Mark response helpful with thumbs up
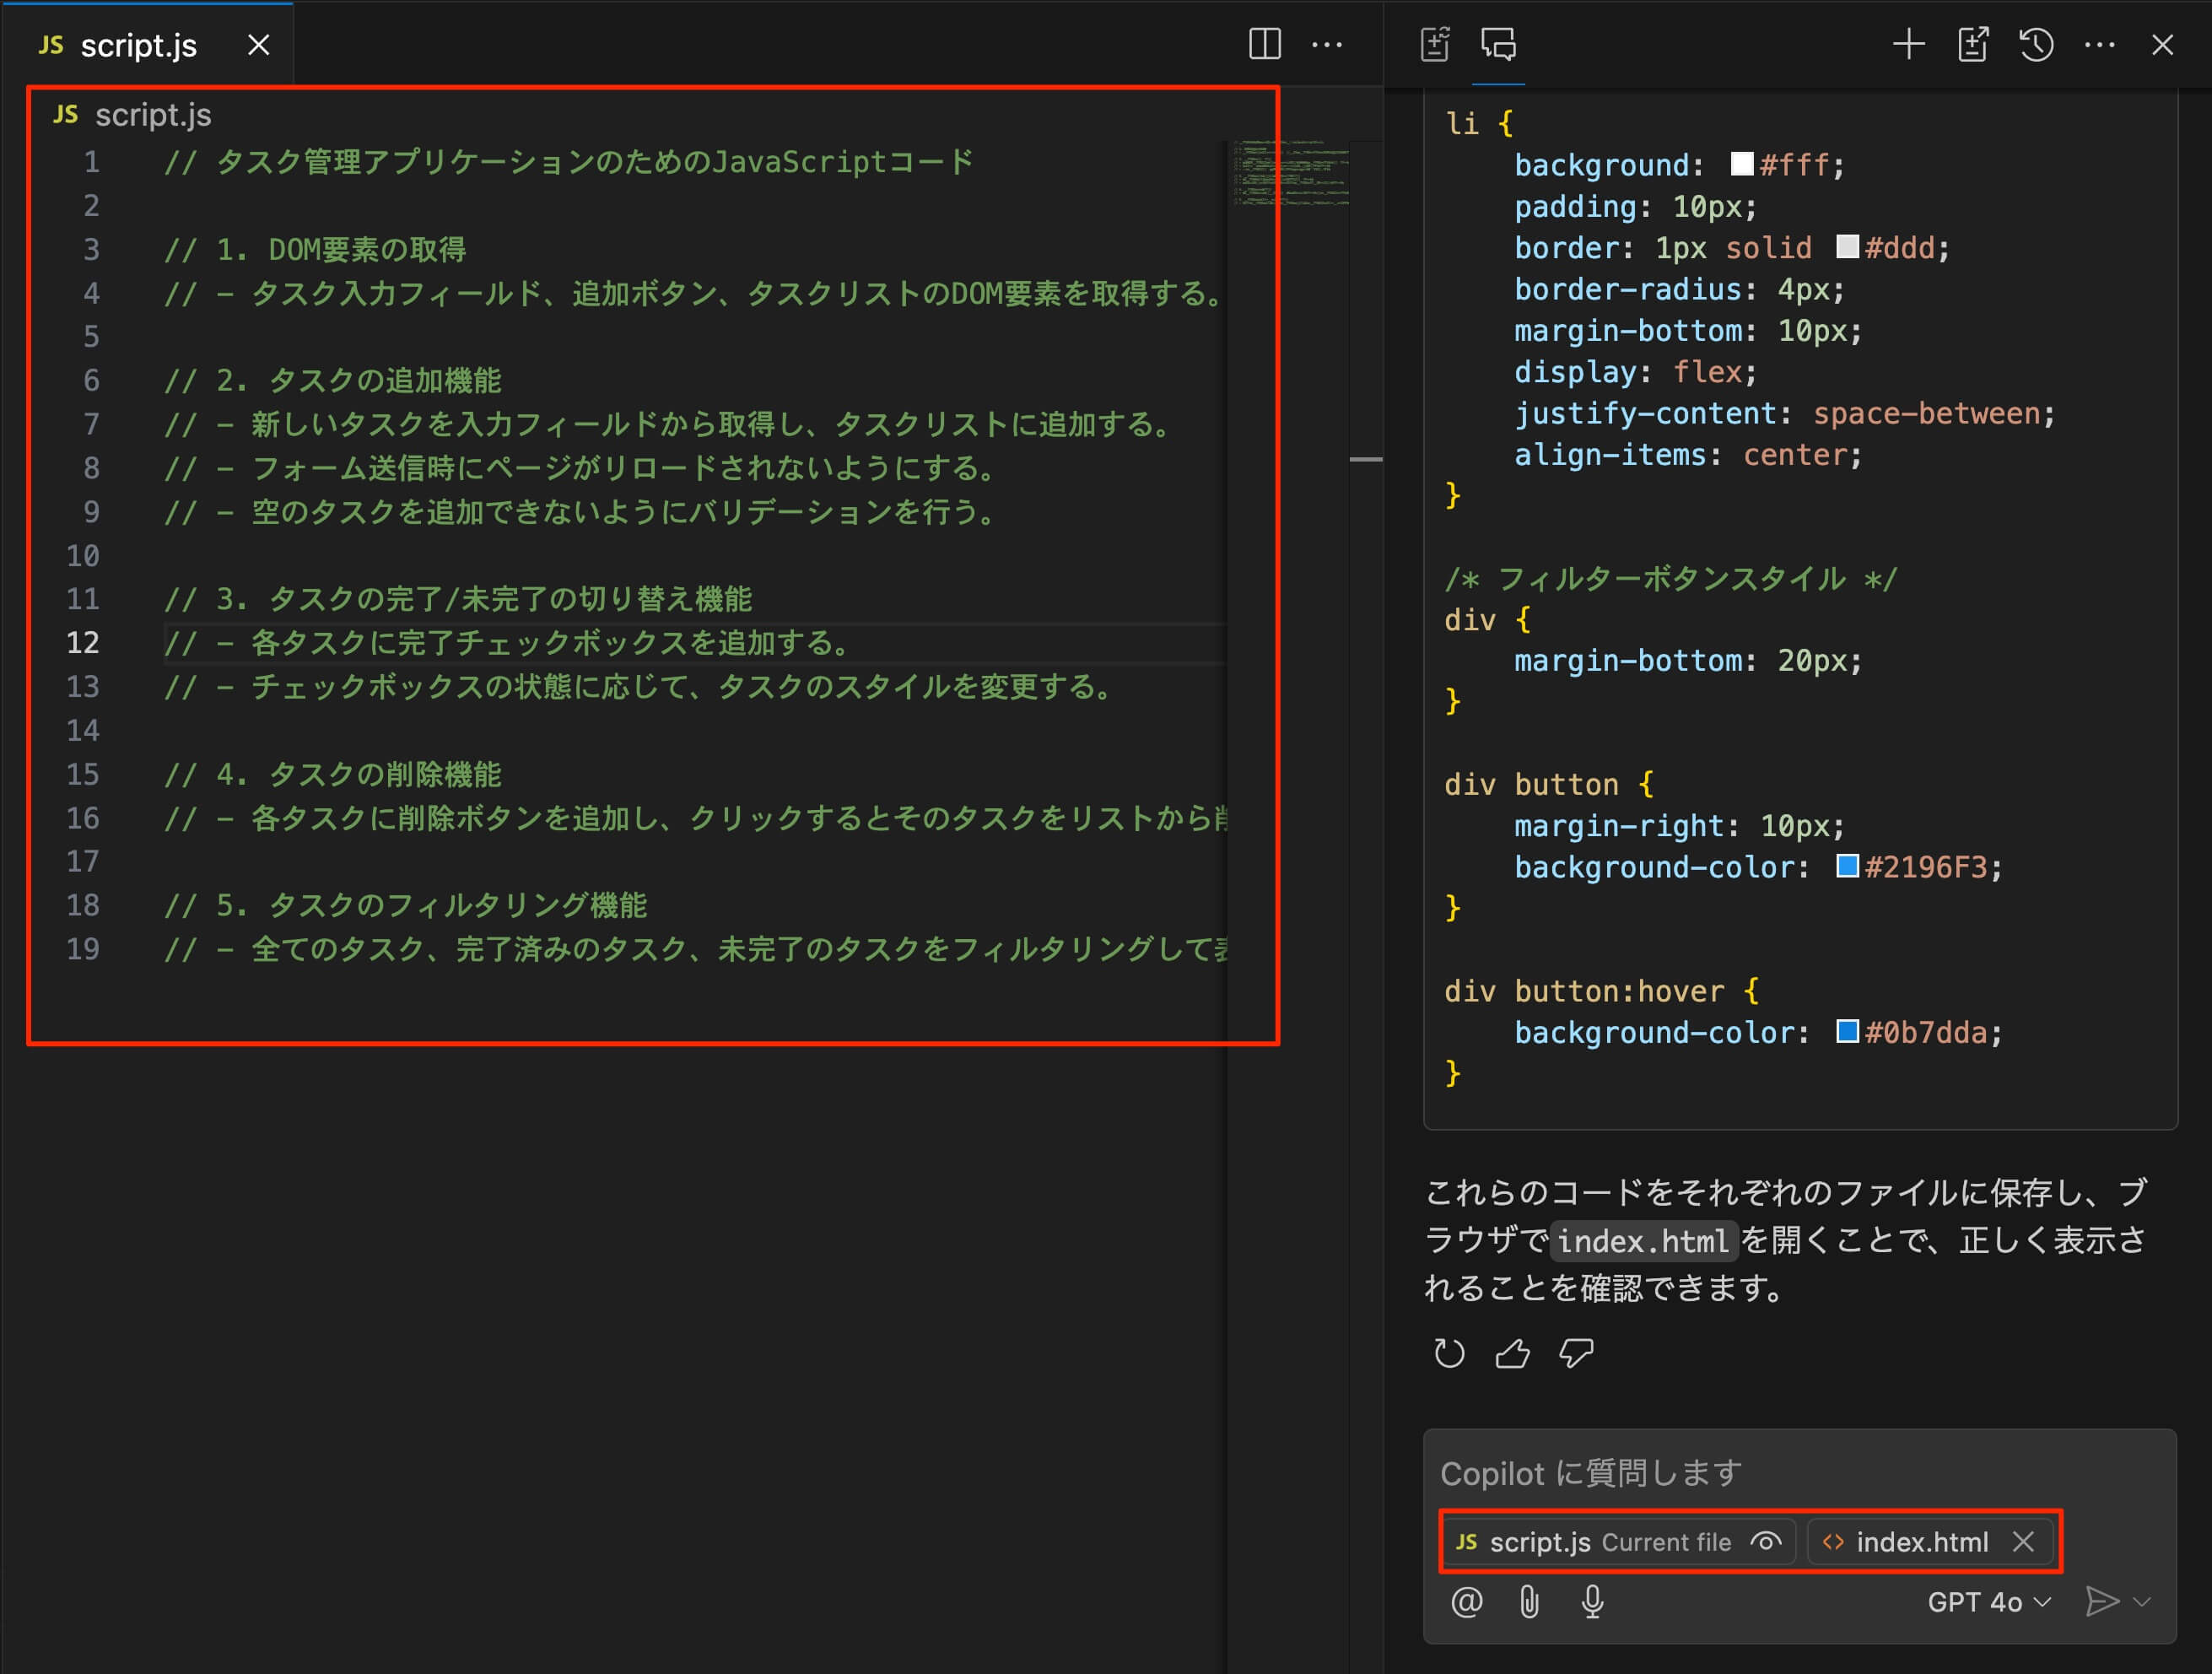 [x=1512, y=1353]
